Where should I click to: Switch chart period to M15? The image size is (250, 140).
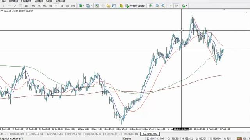pyautogui.click(x=45, y=6)
